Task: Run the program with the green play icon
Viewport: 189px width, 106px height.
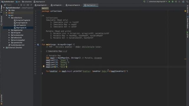Action: [169, 2]
